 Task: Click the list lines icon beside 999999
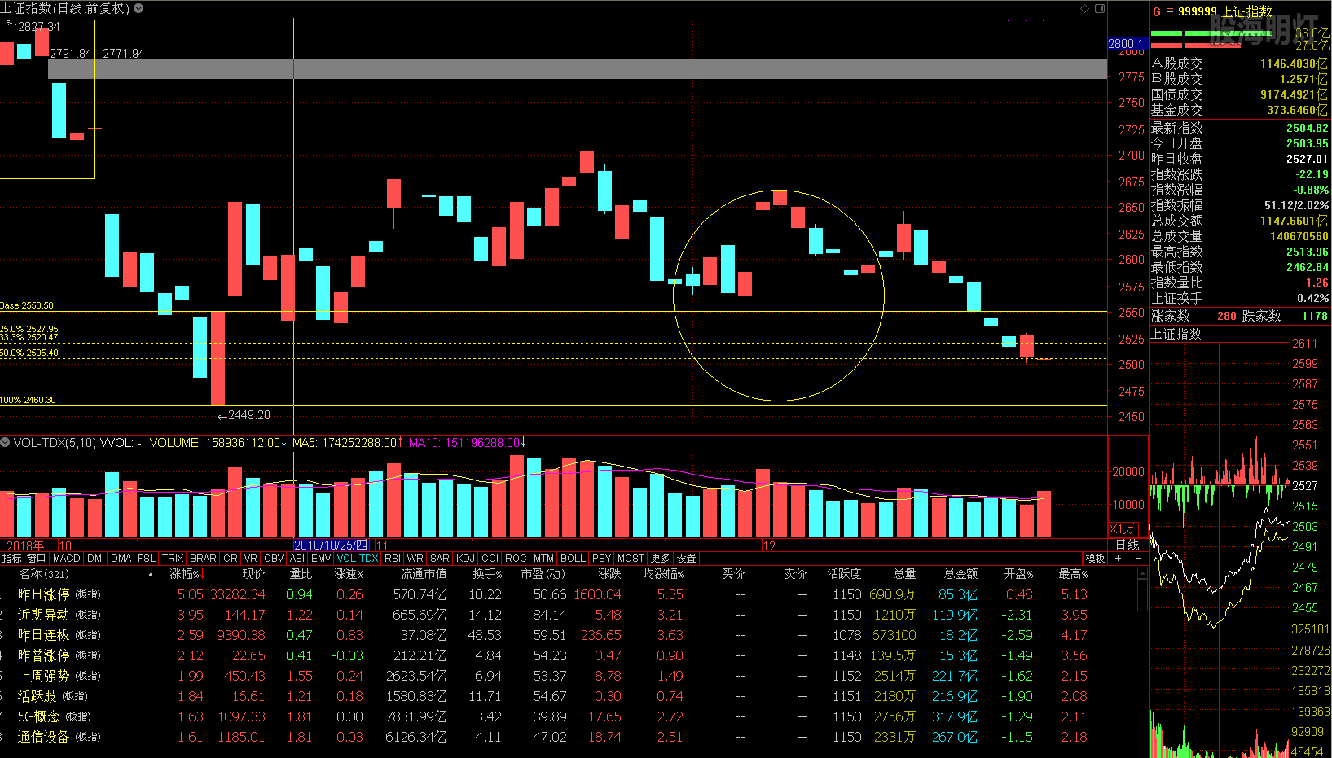pyautogui.click(x=1170, y=11)
